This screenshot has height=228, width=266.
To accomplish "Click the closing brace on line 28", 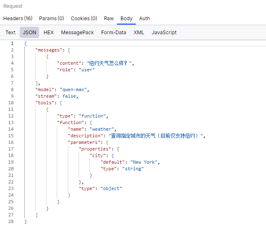I will (26, 221).
